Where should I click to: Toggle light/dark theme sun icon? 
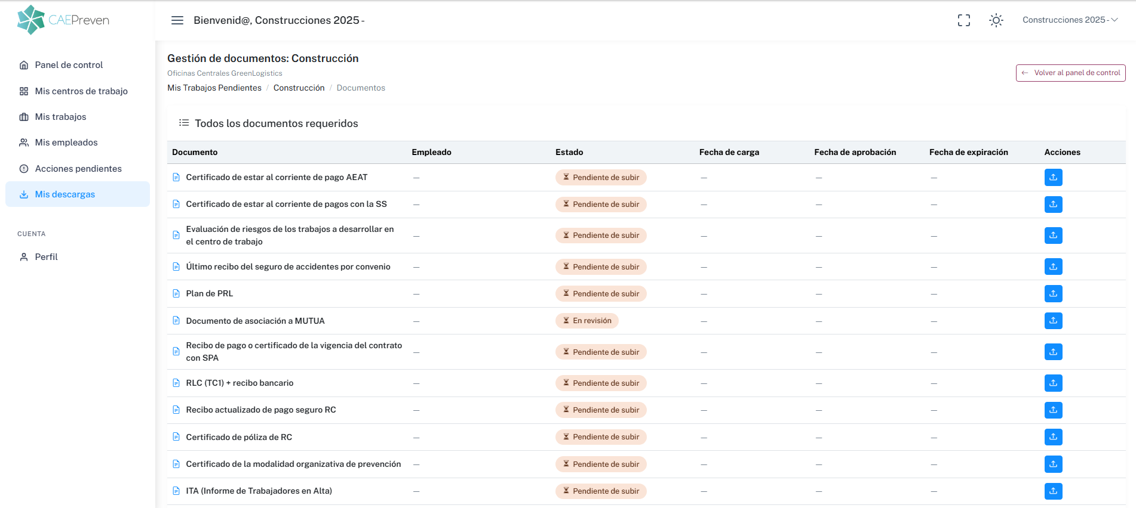(996, 20)
